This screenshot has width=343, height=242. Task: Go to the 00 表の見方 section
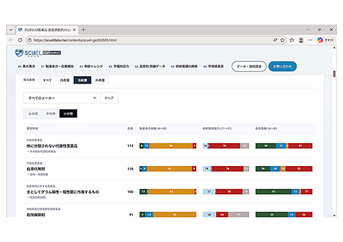tap(27, 66)
